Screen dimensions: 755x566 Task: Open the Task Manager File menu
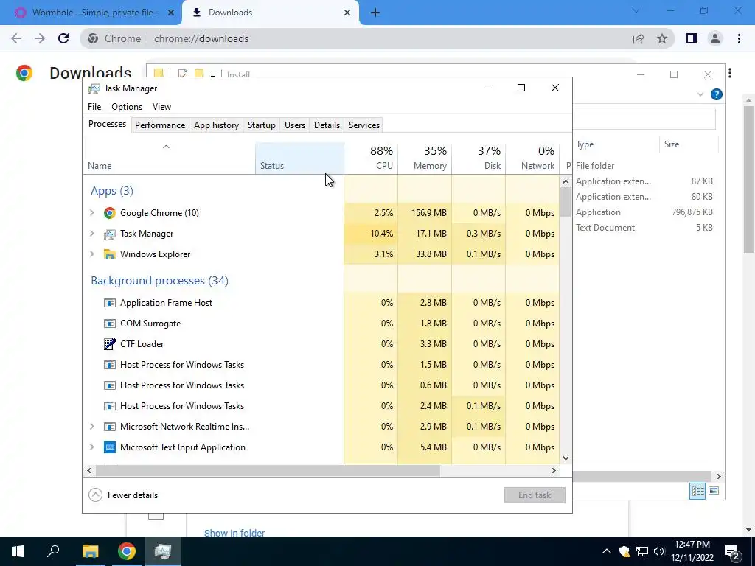(x=94, y=107)
